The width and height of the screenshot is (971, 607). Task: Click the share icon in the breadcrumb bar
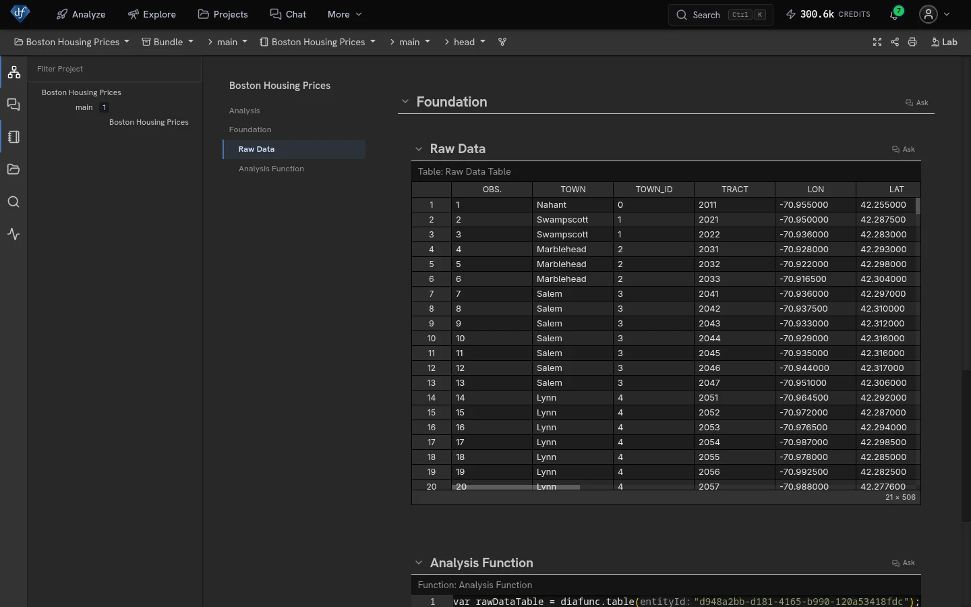[895, 42]
